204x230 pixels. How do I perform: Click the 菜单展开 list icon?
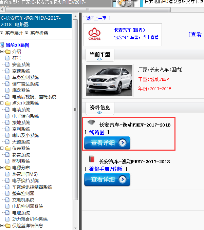pyautogui.click(x=2, y=33)
